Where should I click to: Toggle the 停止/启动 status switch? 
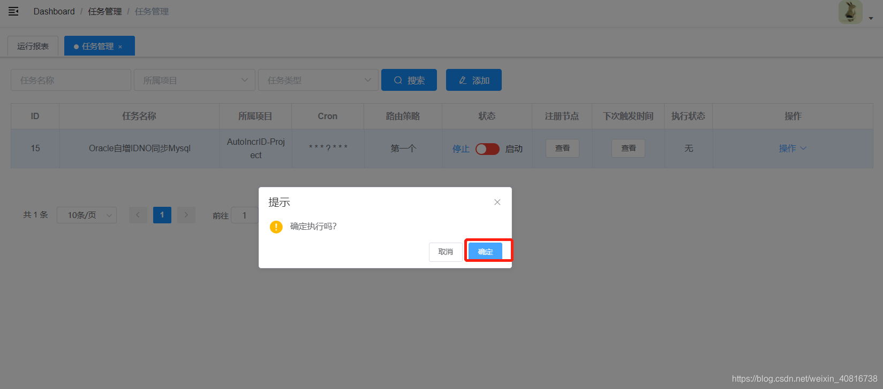[487, 149]
